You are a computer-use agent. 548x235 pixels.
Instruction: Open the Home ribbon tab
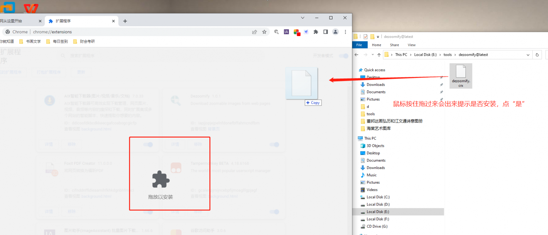[x=376, y=45]
